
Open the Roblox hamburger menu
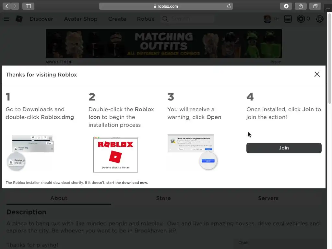pos(6,19)
